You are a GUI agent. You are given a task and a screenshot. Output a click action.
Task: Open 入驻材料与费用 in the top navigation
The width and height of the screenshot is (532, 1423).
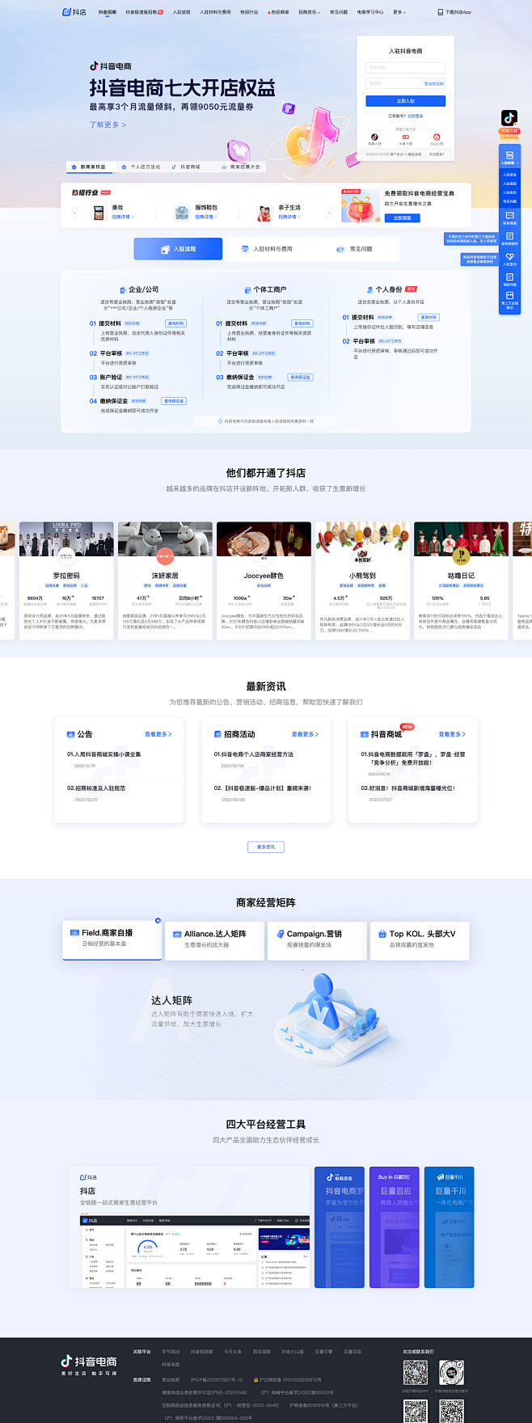[215, 12]
